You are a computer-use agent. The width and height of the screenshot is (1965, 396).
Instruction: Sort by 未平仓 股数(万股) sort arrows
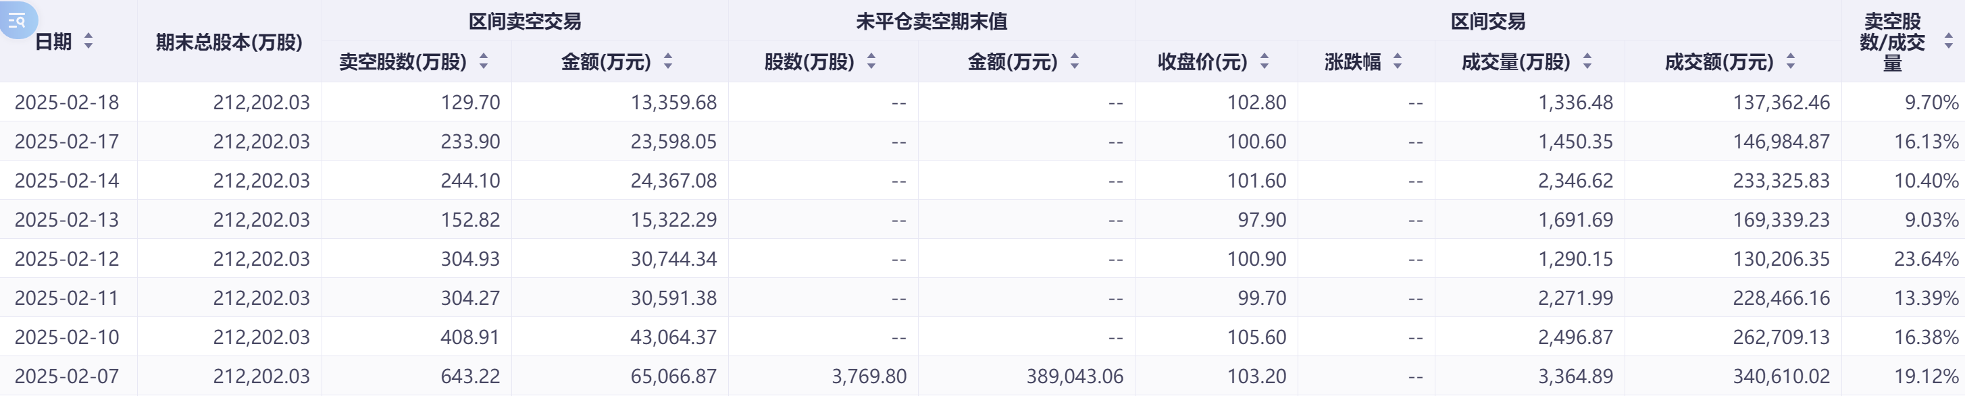(x=871, y=61)
